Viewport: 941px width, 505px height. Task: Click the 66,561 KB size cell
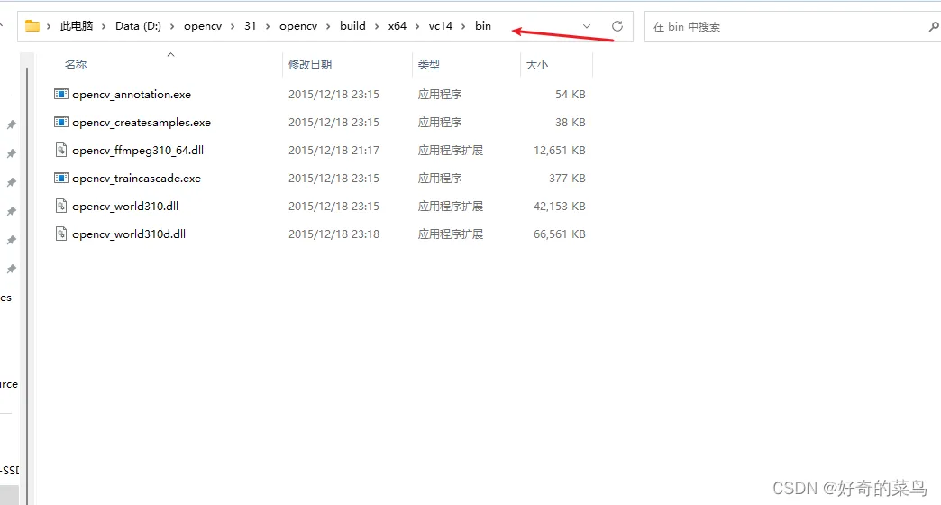point(560,234)
